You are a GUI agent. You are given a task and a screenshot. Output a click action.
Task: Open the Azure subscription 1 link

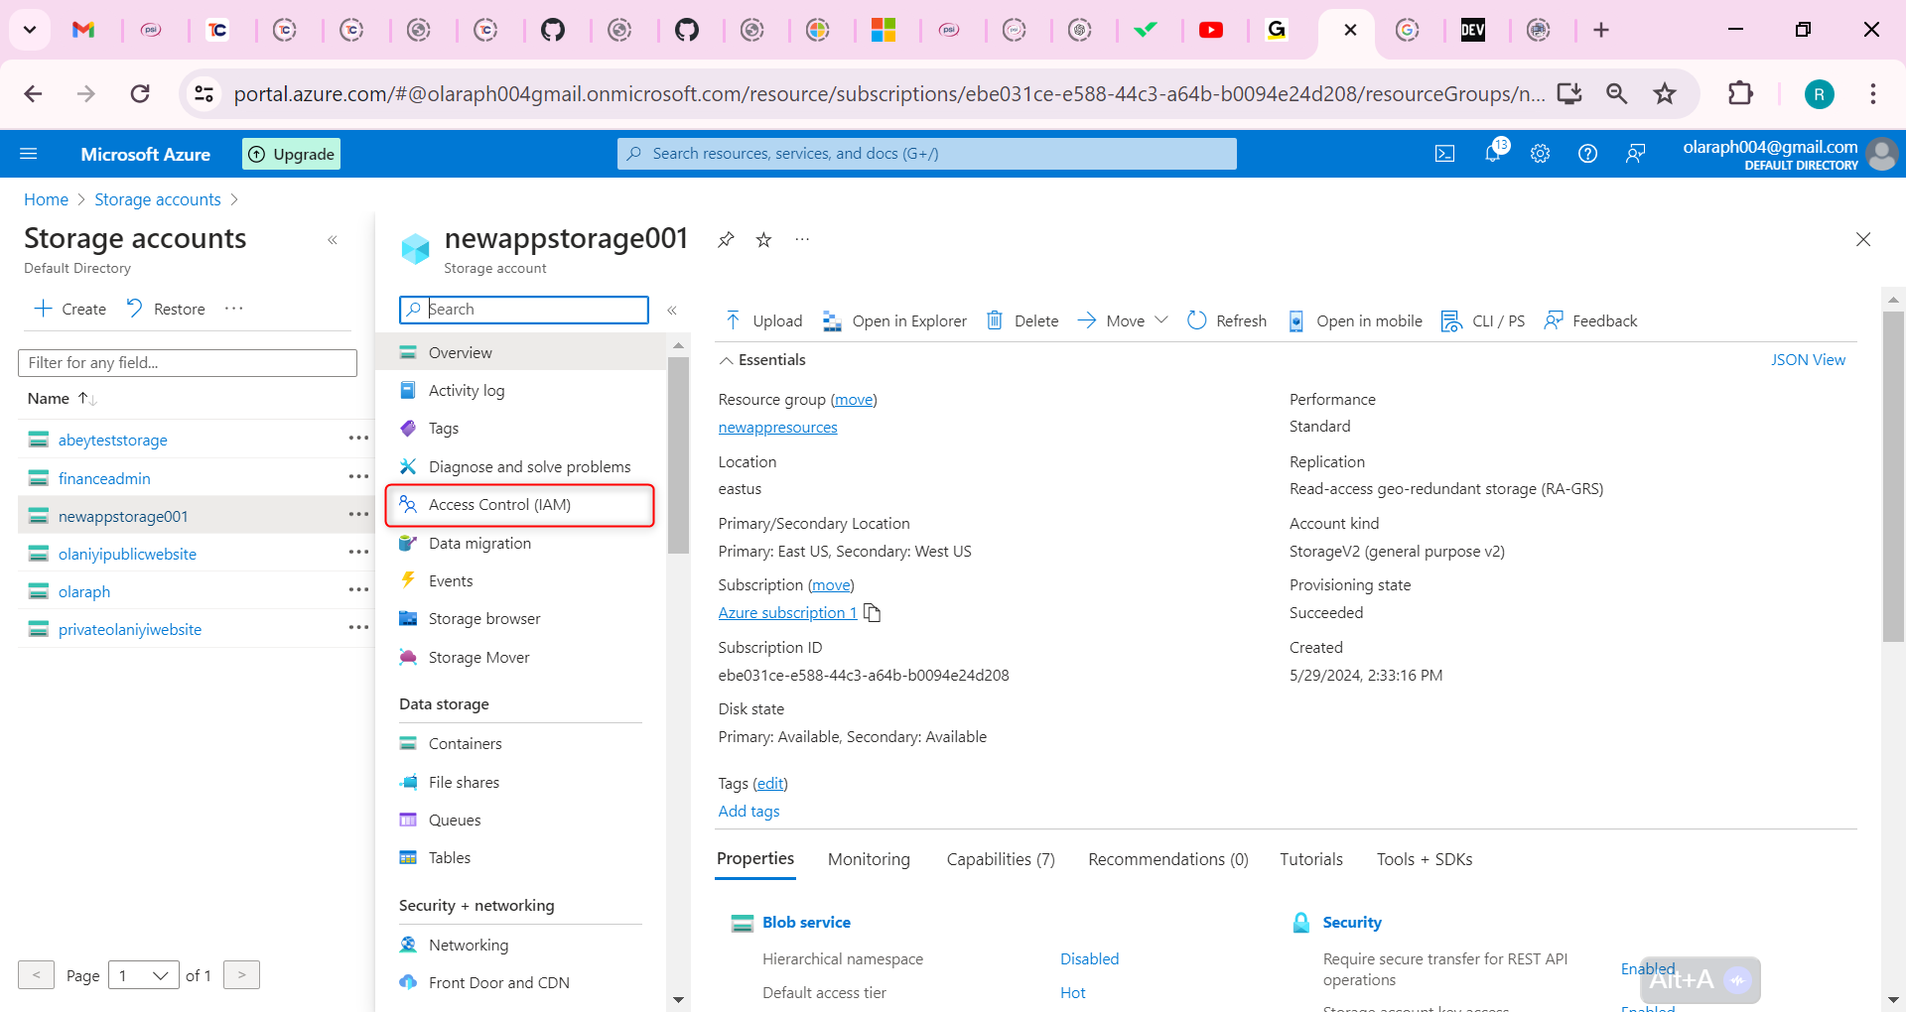click(x=787, y=613)
